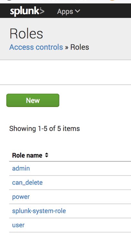Open the can_delete role
Screen dimensions: 131x242
(x=27, y=183)
